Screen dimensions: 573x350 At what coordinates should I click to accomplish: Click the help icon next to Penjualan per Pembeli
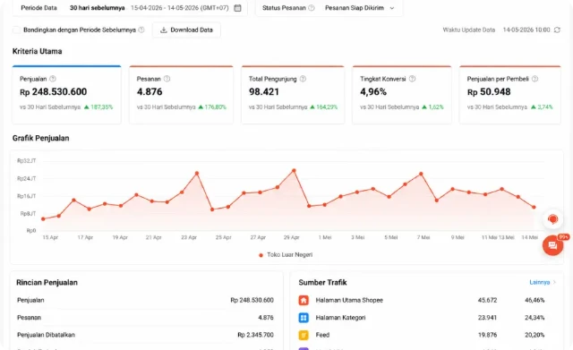pyautogui.click(x=535, y=79)
